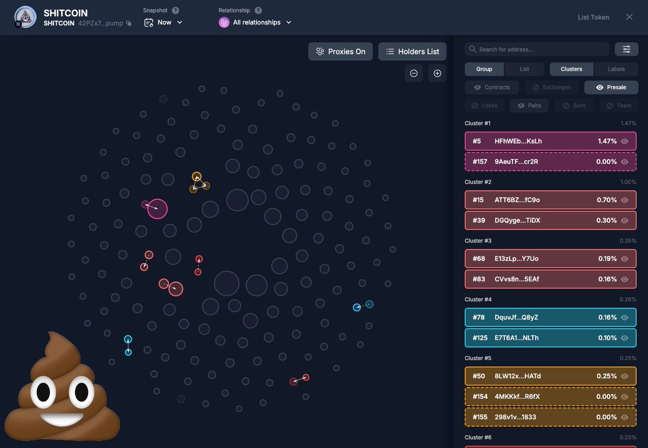Zoom in the bubble map
This screenshot has height=448, width=648.
pyautogui.click(x=437, y=73)
